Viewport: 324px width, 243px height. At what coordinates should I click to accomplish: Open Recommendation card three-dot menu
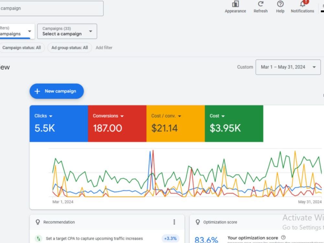[174, 222]
